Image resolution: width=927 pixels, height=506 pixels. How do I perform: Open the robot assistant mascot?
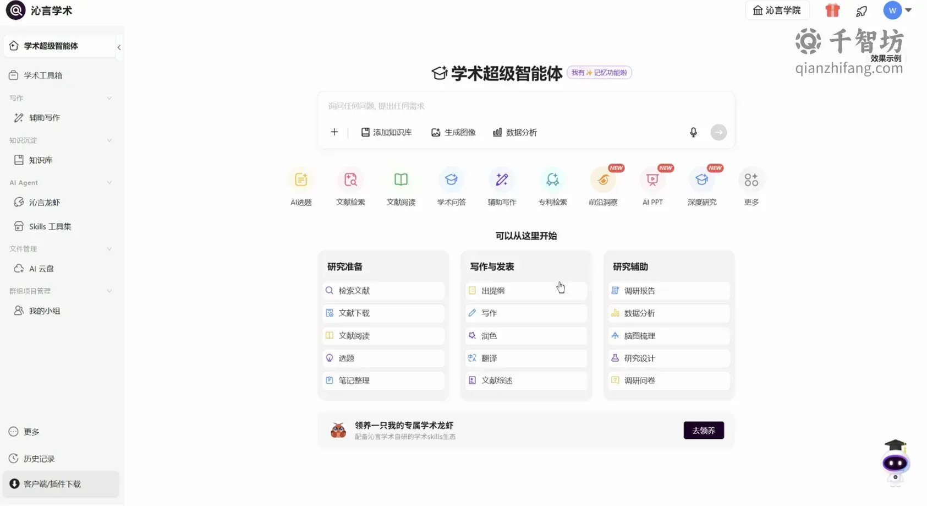click(895, 462)
